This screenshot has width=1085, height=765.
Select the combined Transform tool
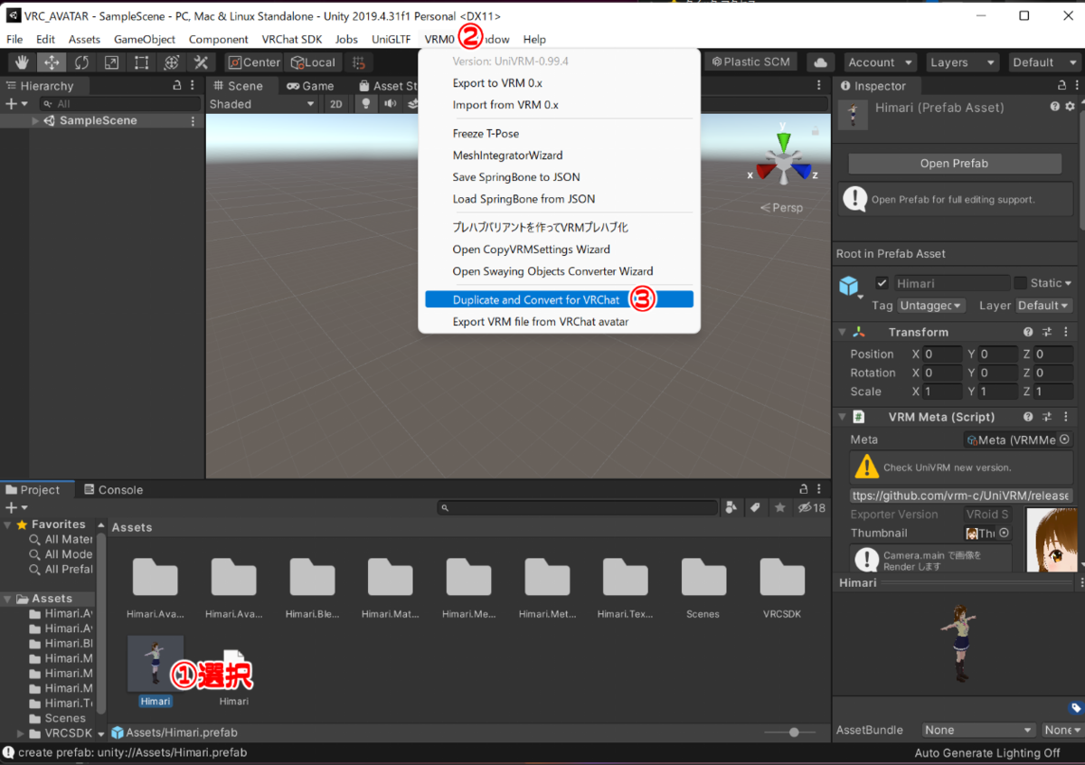click(171, 62)
